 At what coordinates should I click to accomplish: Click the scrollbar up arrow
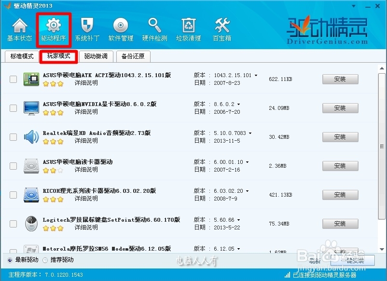[382, 68]
